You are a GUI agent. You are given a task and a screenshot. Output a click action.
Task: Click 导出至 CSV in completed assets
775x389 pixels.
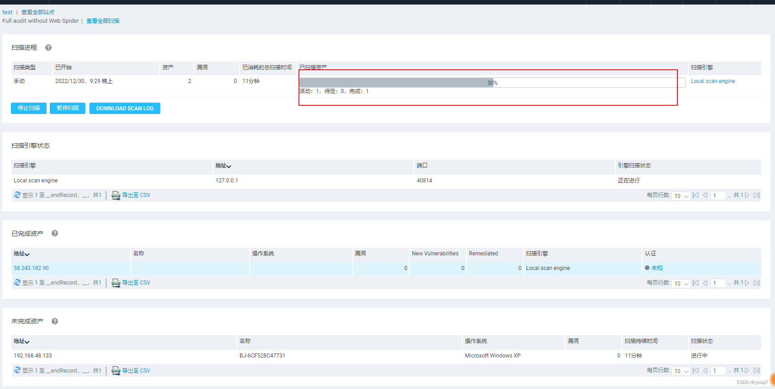click(136, 283)
